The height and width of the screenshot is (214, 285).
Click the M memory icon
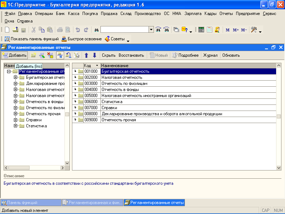pos(228,30)
